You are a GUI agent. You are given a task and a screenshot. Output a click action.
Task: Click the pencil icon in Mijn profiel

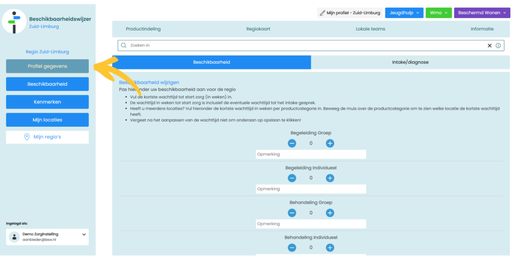(x=322, y=13)
